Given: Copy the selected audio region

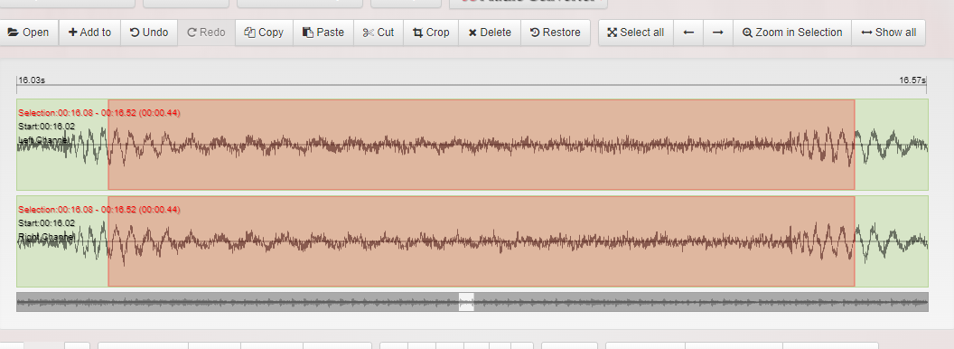Looking at the screenshot, I should pyautogui.click(x=264, y=33).
